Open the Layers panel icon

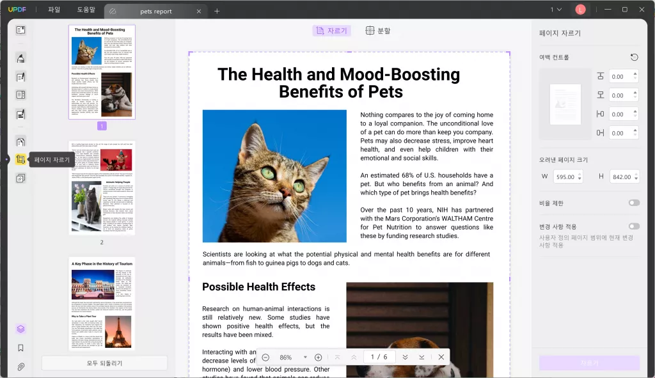[20, 329]
